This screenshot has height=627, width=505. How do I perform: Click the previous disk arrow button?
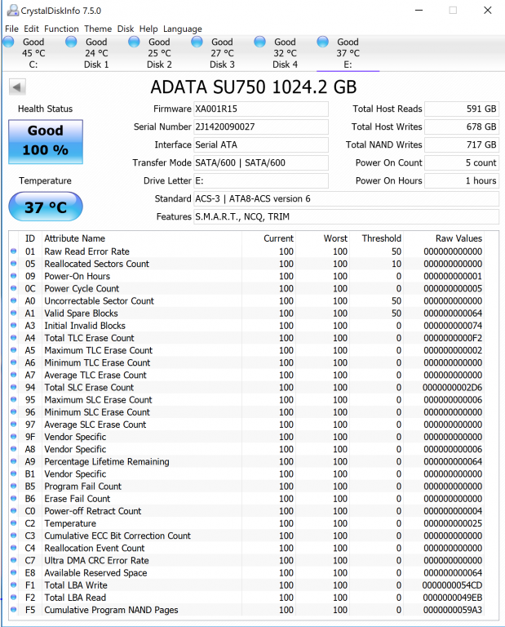[18, 87]
